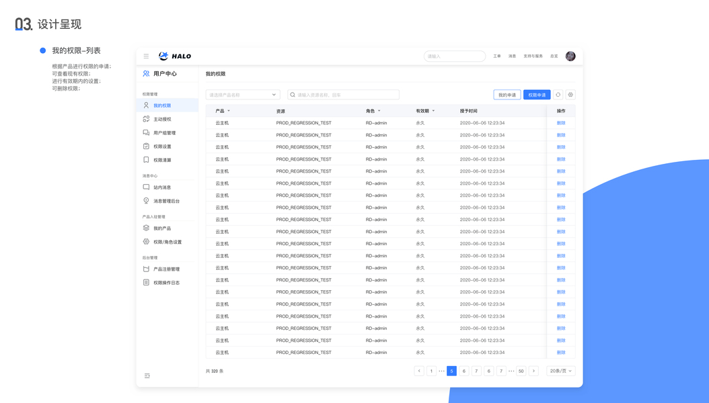Click the 我的申请 button
The width and height of the screenshot is (709, 403).
tap(507, 95)
